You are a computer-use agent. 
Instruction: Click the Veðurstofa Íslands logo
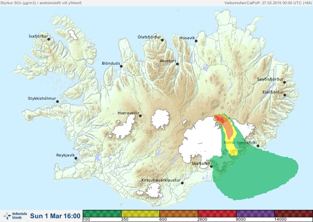coord(15,216)
